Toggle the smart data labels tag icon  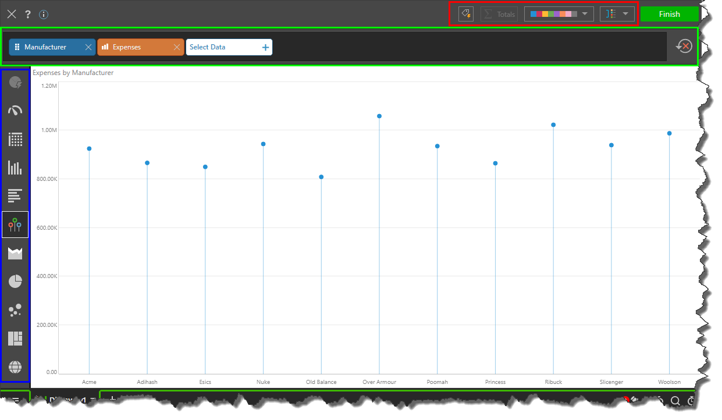coord(465,14)
